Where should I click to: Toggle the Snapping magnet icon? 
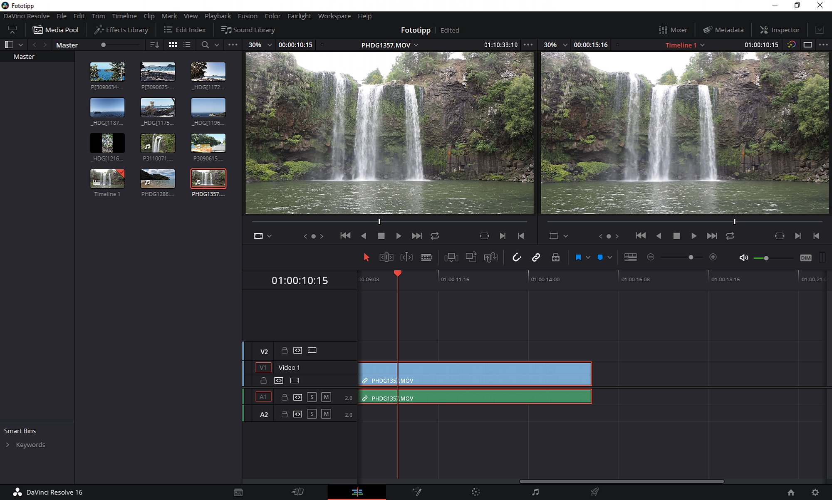(x=516, y=257)
